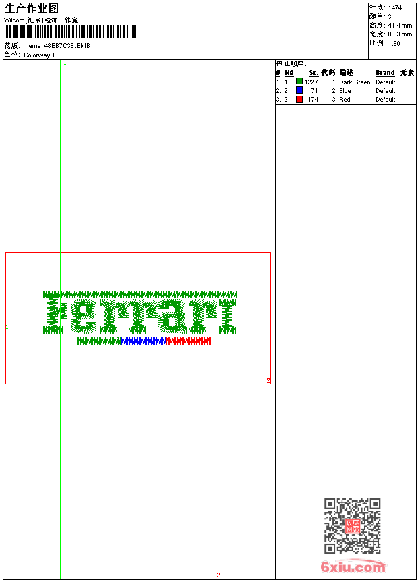Click the green segment of the stripe bar

coord(98,341)
